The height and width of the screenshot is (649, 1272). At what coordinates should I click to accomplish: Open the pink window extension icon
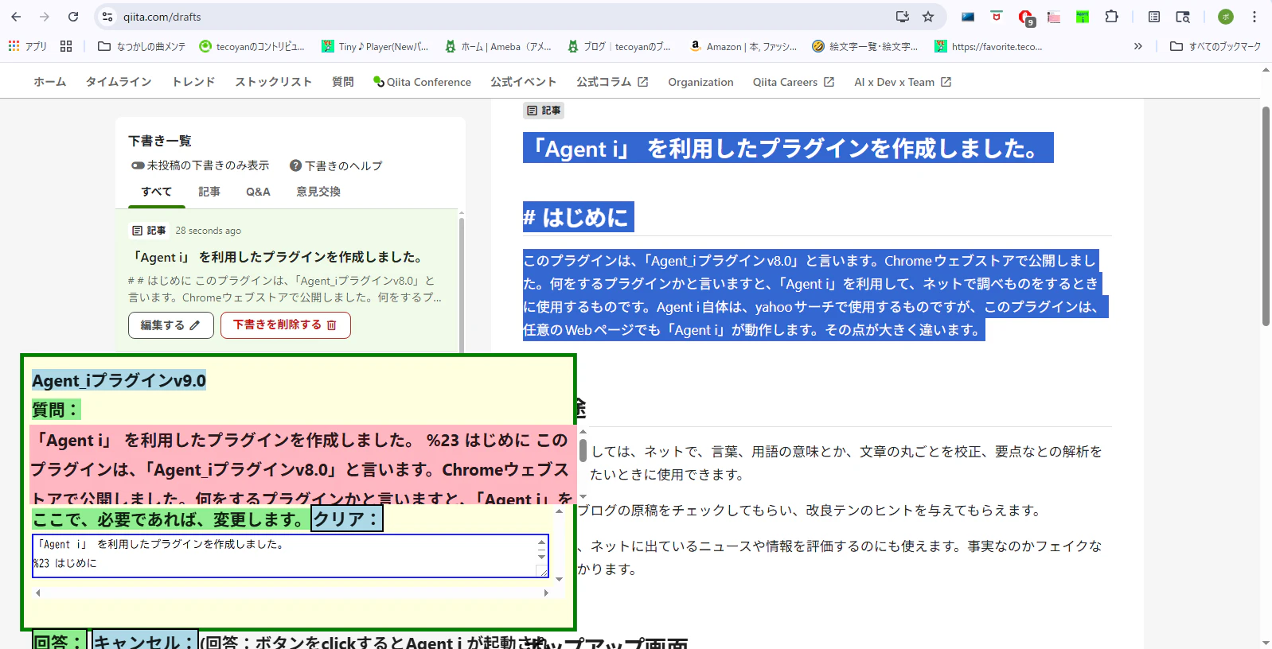point(1054,17)
